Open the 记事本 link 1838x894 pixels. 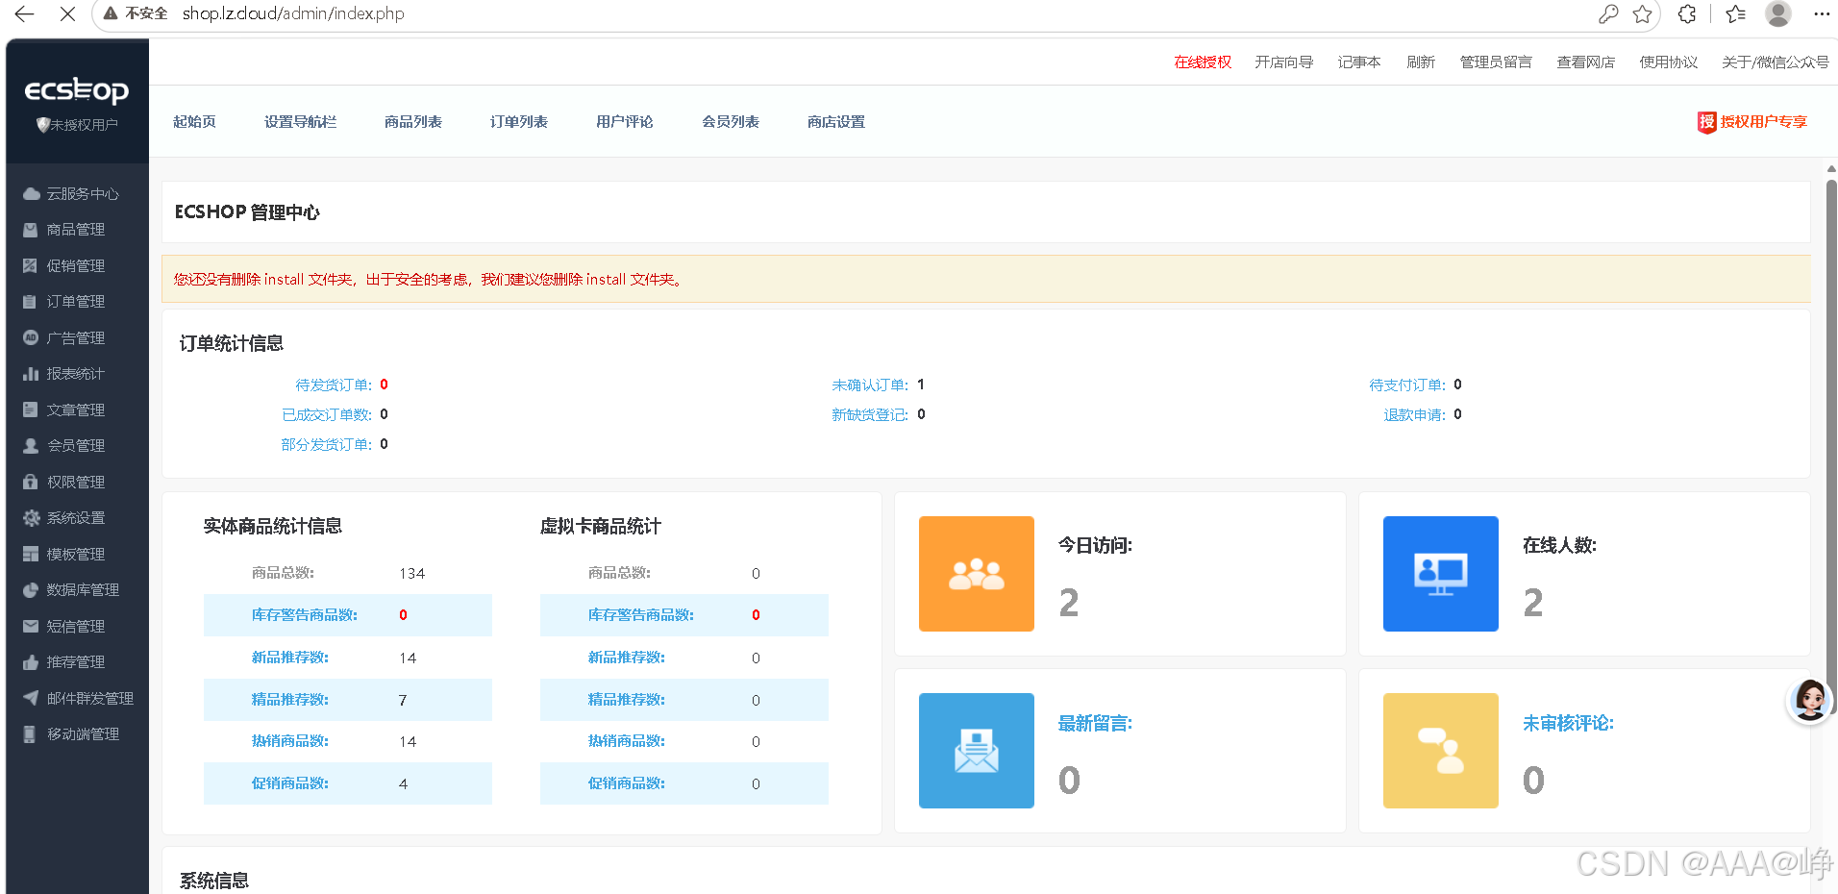pyautogui.click(x=1359, y=62)
